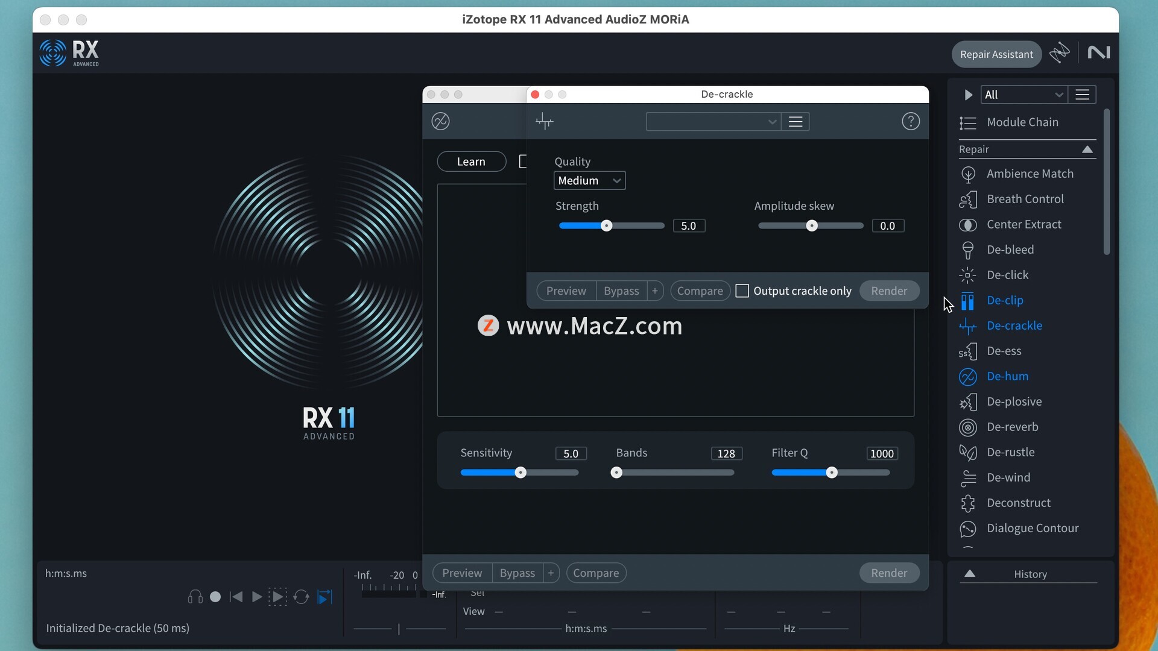The width and height of the screenshot is (1158, 651).
Task: Toggle the blue follow playhead button
Action: point(324,597)
